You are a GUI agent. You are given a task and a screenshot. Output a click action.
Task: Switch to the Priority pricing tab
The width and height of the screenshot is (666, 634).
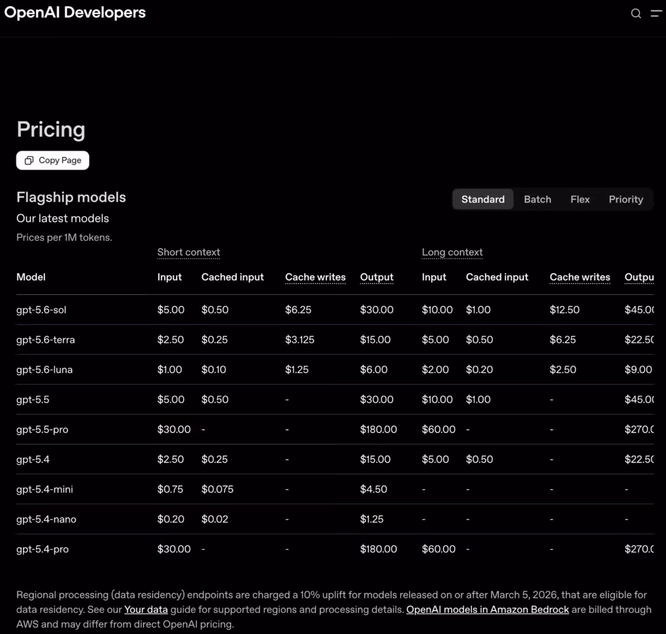[x=625, y=199]
